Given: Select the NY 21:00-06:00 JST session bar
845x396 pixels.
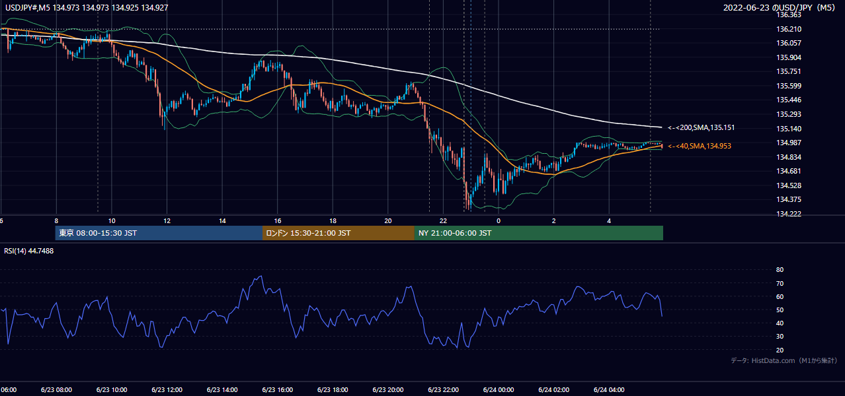Looking at the screenshot, I should pyautogui.click(x=539, y=233).
